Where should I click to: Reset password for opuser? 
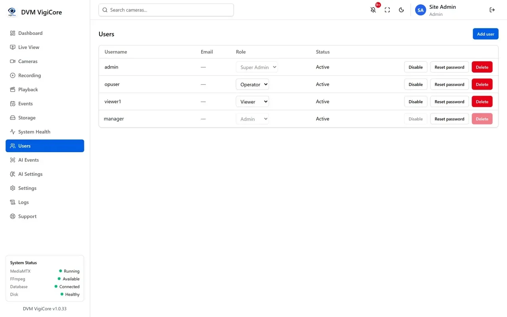coord(450,84)
